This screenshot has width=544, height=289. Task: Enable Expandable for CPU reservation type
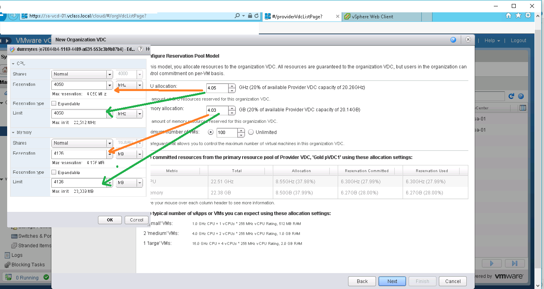pyautogui.click(x=55, y=103)
